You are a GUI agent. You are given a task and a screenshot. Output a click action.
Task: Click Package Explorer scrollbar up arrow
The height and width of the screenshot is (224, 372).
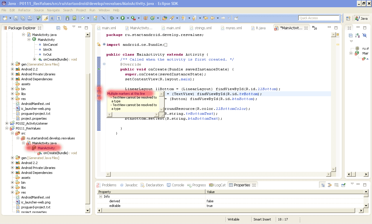88,35
